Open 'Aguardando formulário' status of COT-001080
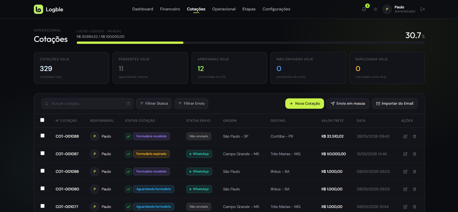 pyautogui.click(x=154, y=189)
